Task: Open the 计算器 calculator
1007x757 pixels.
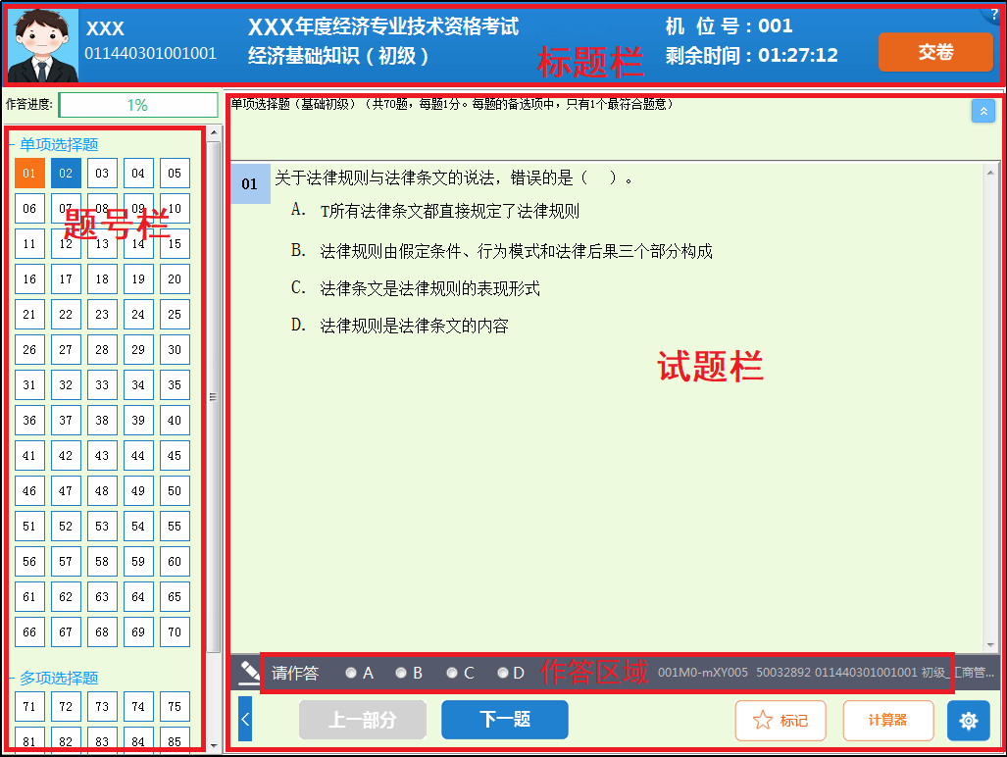Action: (887, 721)
